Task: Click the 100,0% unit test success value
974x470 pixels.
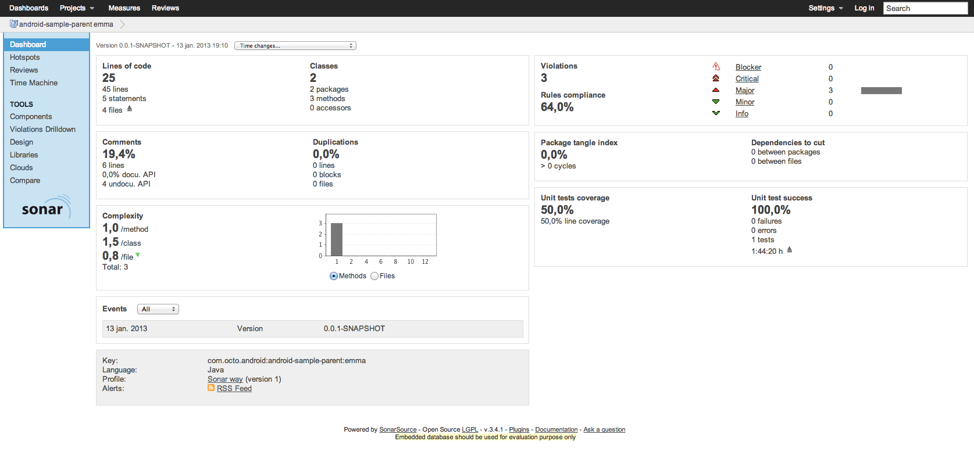Action: pos(771,210)
